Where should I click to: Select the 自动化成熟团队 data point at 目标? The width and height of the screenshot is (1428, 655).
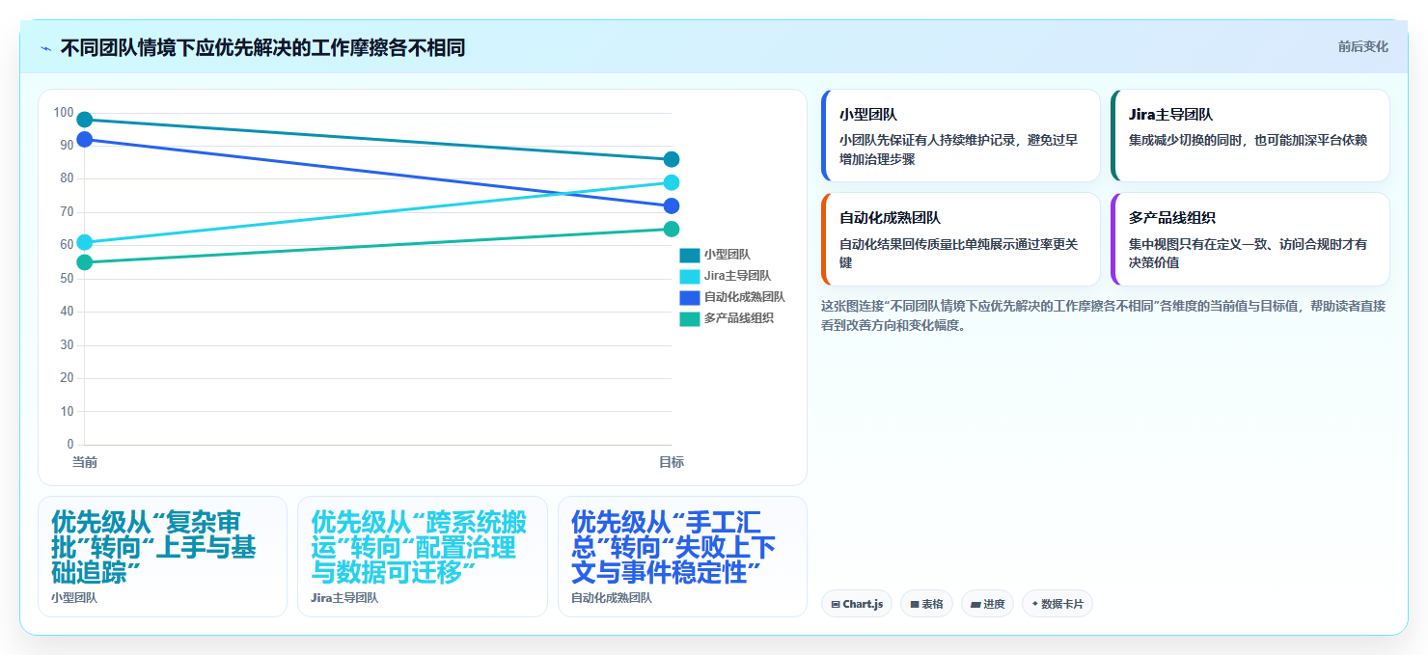click(672, 205)
